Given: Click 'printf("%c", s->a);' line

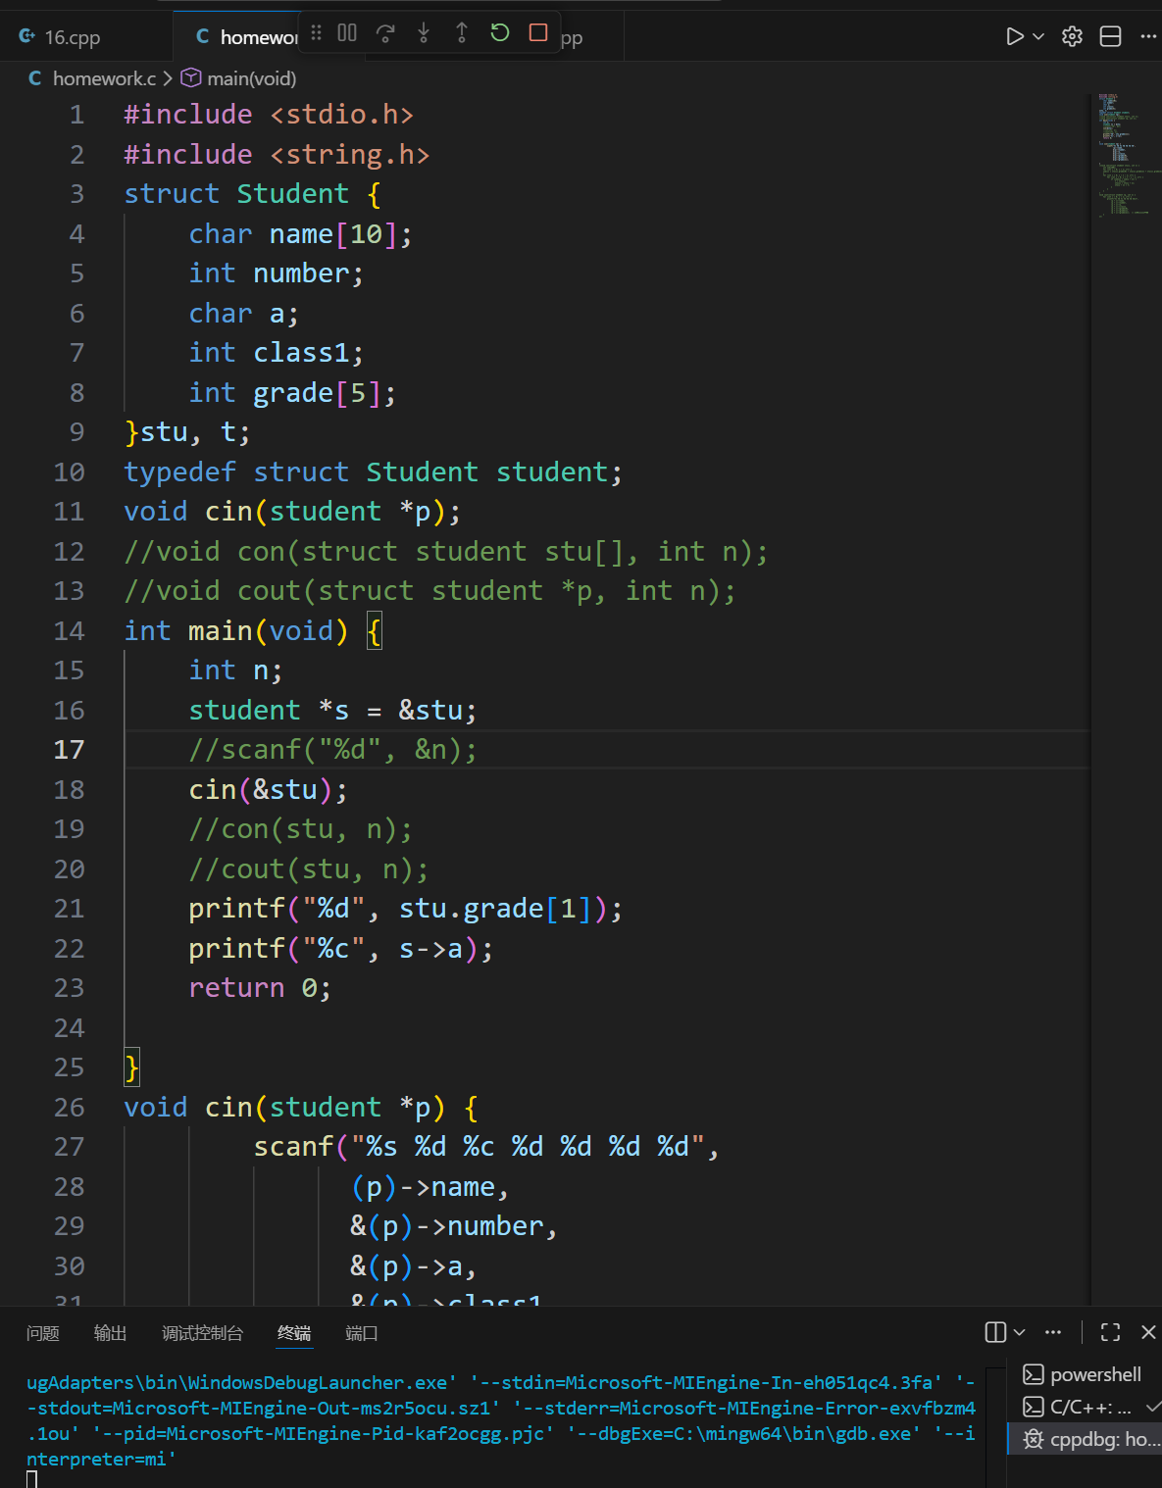Looking at the screenshot, I should coord(340,949).
